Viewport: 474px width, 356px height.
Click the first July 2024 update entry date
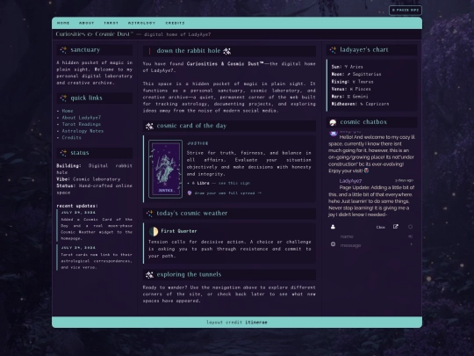coord(78,213)
